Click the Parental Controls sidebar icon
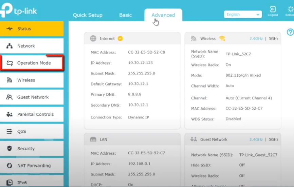 tap(10, 114)
